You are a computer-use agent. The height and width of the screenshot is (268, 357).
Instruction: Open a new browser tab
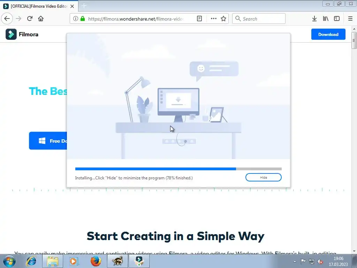(x=84, y=6)
